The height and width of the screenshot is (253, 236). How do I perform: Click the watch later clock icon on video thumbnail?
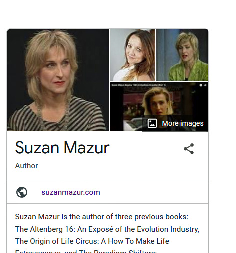coord(201,85)
